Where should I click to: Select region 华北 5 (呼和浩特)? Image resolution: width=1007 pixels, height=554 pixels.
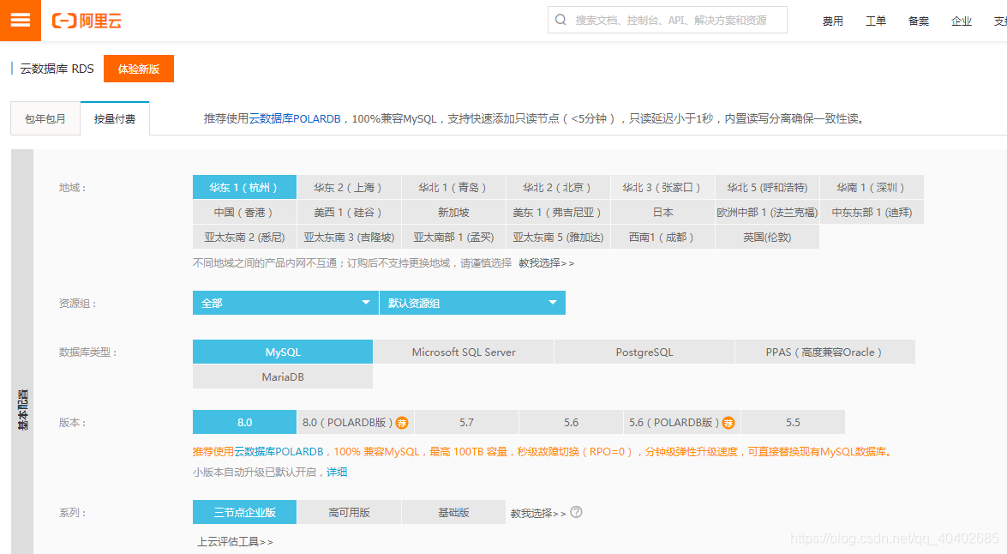767,187
